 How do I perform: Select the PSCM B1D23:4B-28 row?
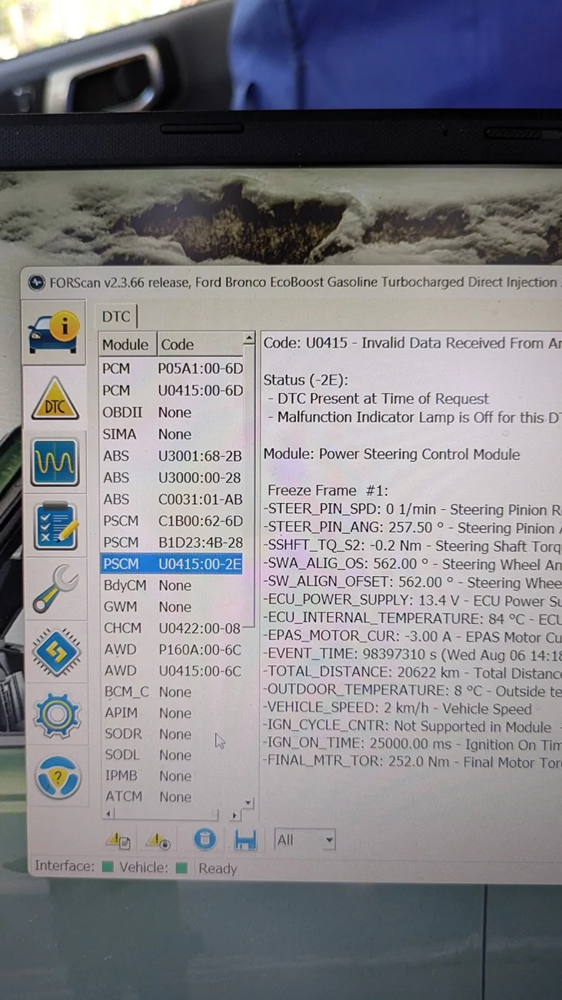[x=172, y=542]
